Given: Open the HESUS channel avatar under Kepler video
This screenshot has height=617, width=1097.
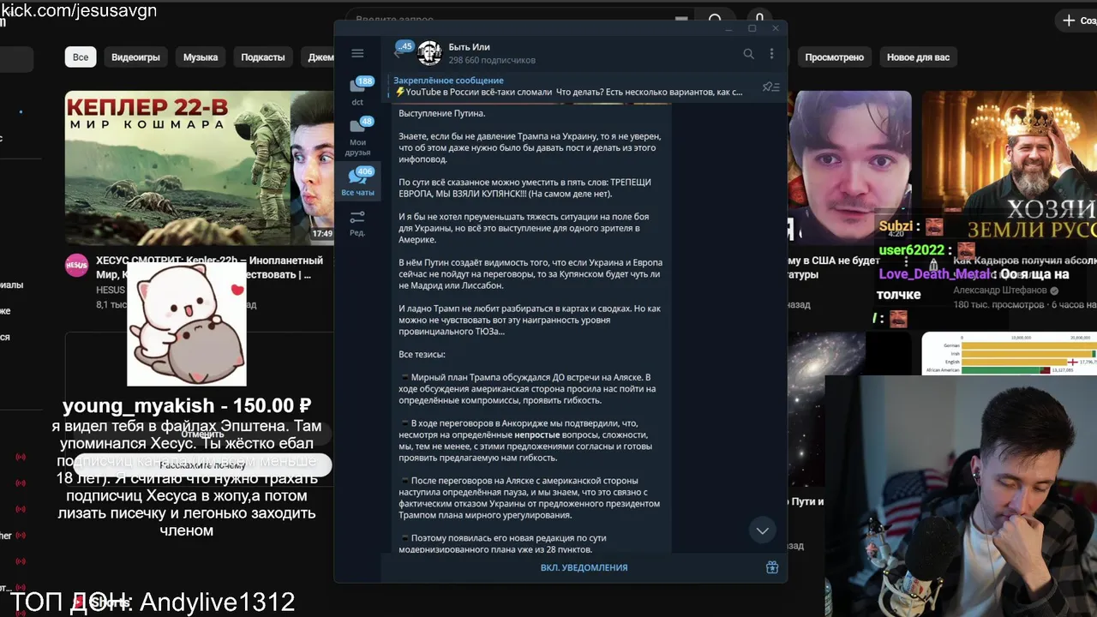Looking at the screenshot, I should coord(76,265).
